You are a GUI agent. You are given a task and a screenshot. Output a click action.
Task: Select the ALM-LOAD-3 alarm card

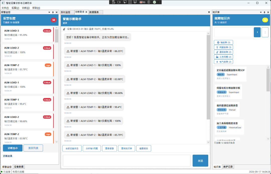(x=28, y=34)
